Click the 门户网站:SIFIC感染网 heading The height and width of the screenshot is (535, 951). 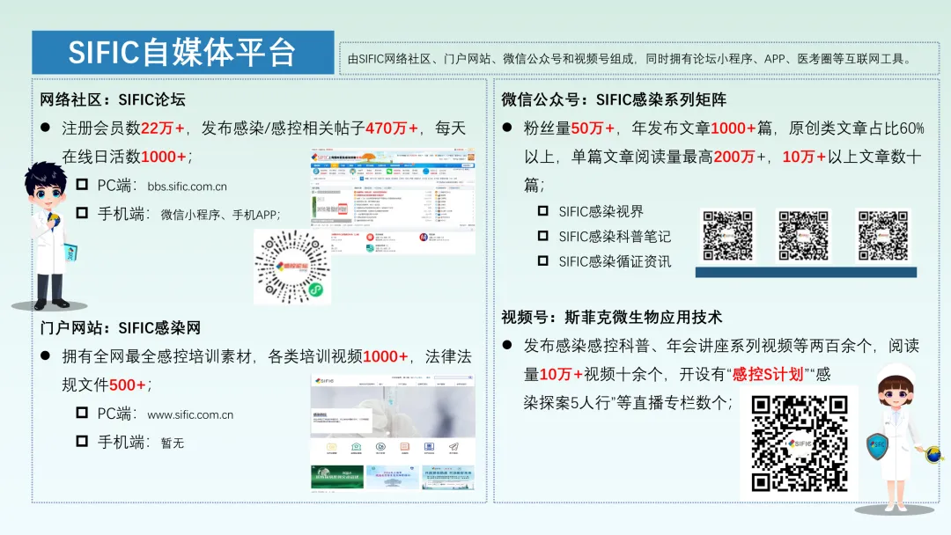point(120,328)
